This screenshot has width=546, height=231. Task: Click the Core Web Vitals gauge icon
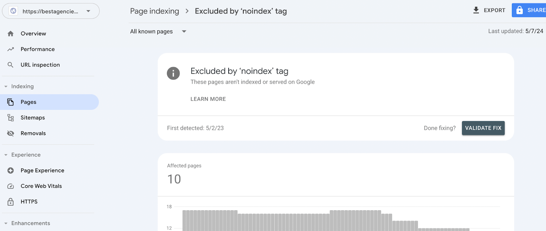(x=11, y=186)
